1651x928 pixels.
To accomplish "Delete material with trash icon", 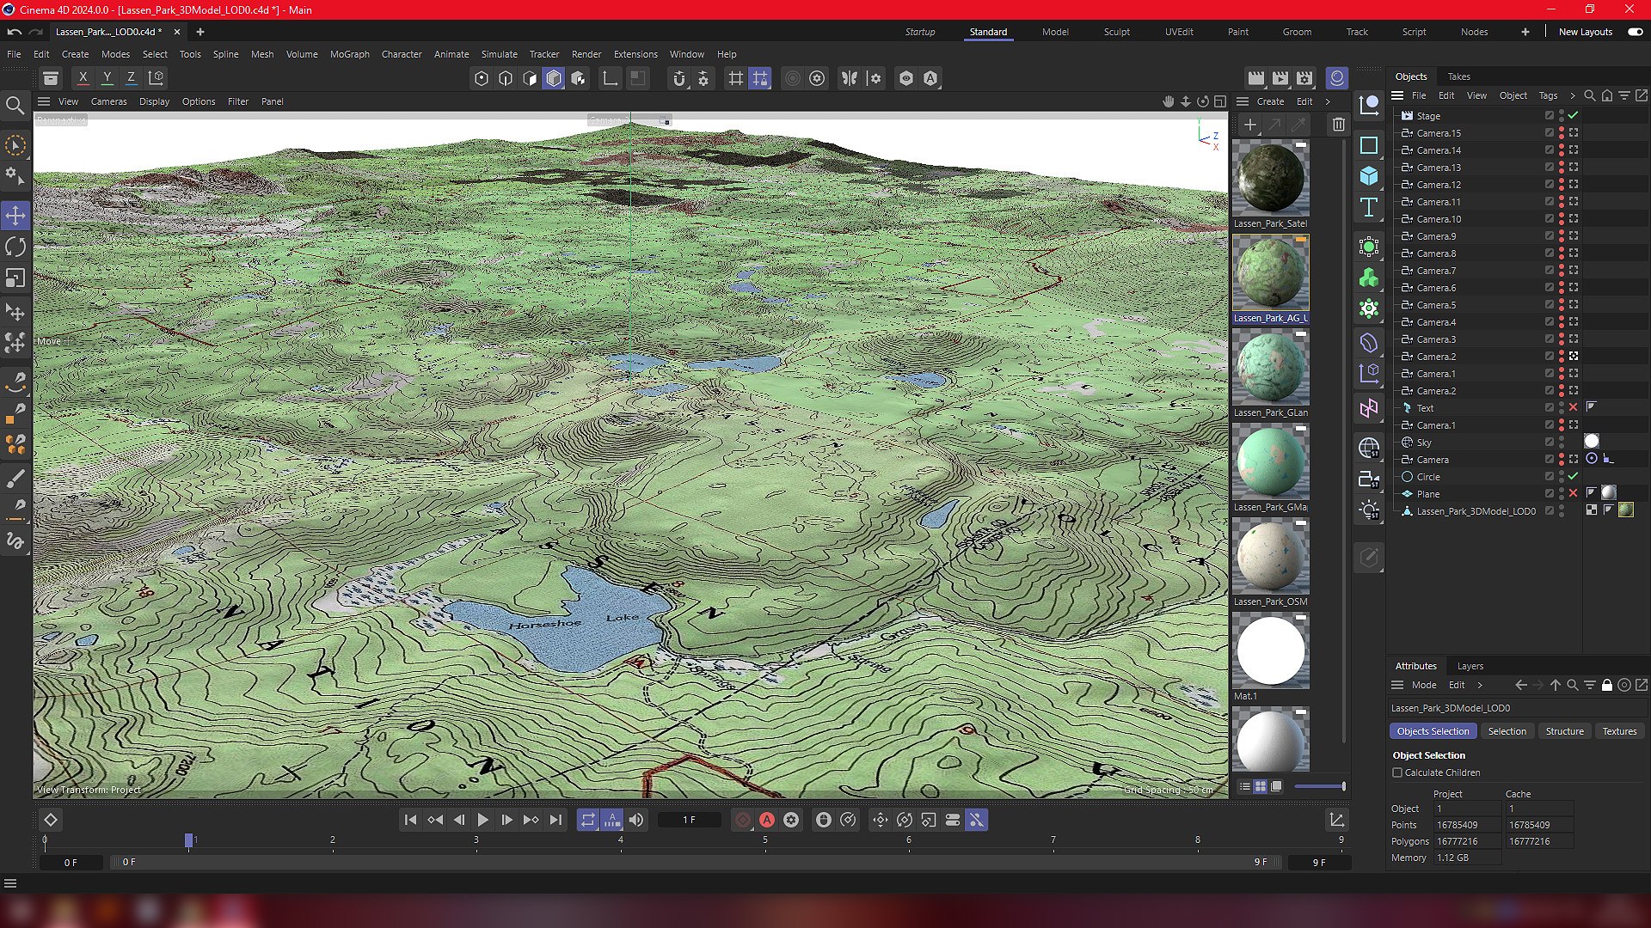I will pos(1338,125).
